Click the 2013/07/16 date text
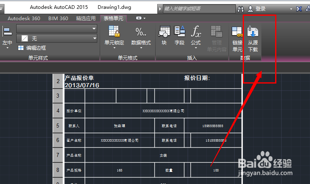 (82, 85)
